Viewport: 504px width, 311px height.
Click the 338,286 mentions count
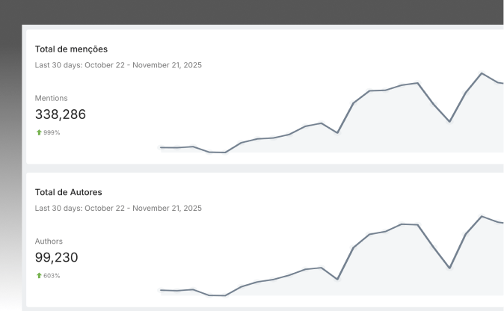tap(61, 114)
